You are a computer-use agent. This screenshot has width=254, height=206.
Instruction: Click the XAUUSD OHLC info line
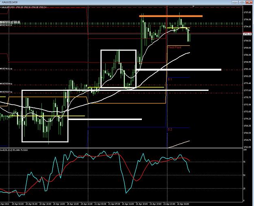pos(24,7)
